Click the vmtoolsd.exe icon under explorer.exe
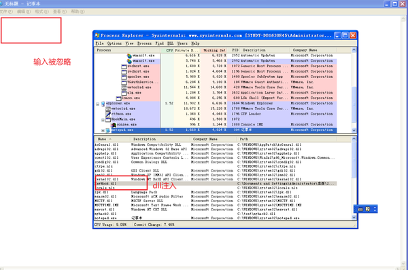408x270 pixels. click(x=108, y=109)
